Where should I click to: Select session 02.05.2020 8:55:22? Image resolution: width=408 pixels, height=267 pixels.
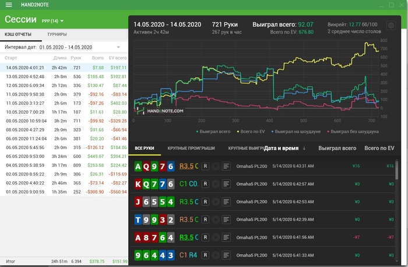64,174
